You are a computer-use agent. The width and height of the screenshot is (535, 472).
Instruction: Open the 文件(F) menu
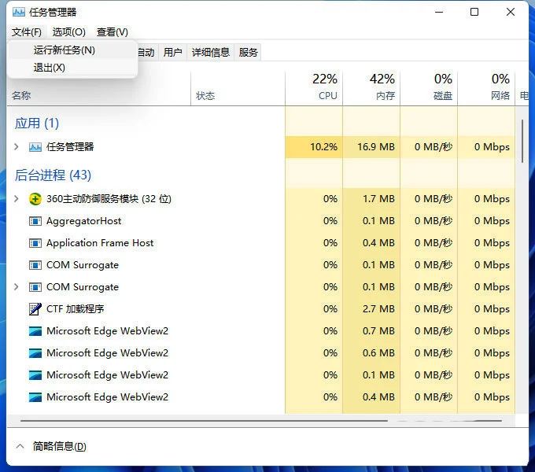click(x=27, y=32)
